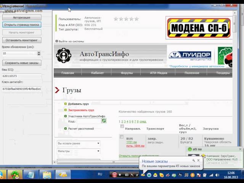Screen dimensions: 244x183
Task: Go to results page 5
Action: [x=130, y=122]
